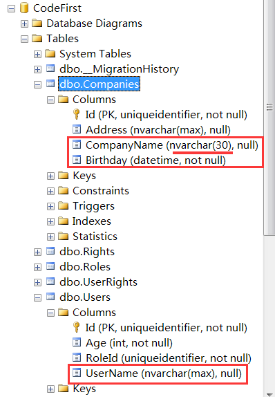
Task: Expand the Indexes folder
Action: point(50,222)
